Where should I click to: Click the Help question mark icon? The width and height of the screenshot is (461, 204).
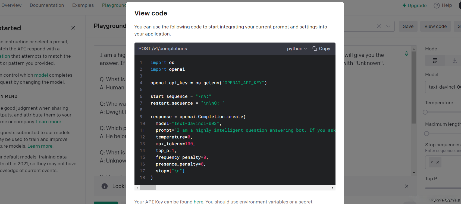click(437, 5)
